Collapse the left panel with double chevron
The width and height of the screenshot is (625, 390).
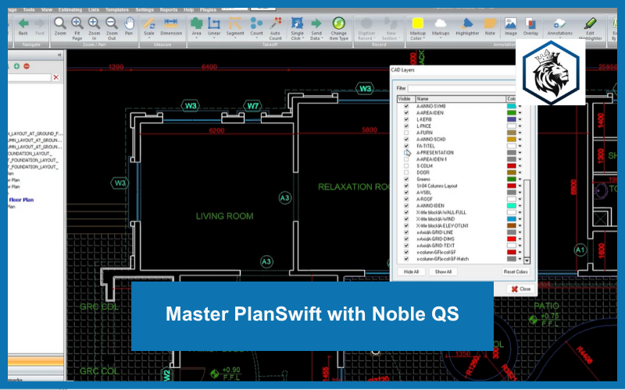(x=60, y=55)
